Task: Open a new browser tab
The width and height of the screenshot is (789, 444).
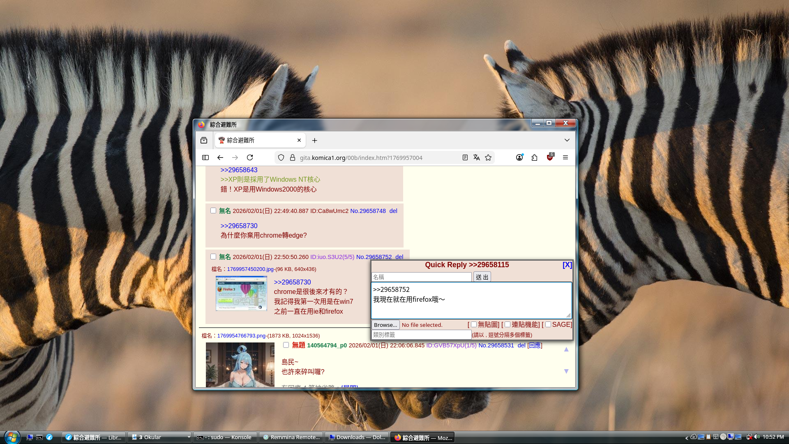Action: (x=315, y=141)
